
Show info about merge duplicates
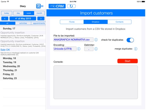pyautogui.click(x=136, y=49)
